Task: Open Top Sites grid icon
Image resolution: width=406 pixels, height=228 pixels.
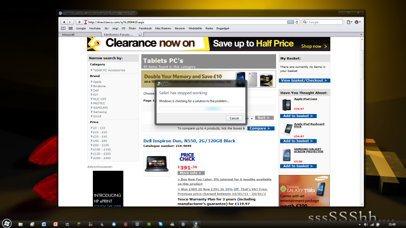Action: (71, 28)
